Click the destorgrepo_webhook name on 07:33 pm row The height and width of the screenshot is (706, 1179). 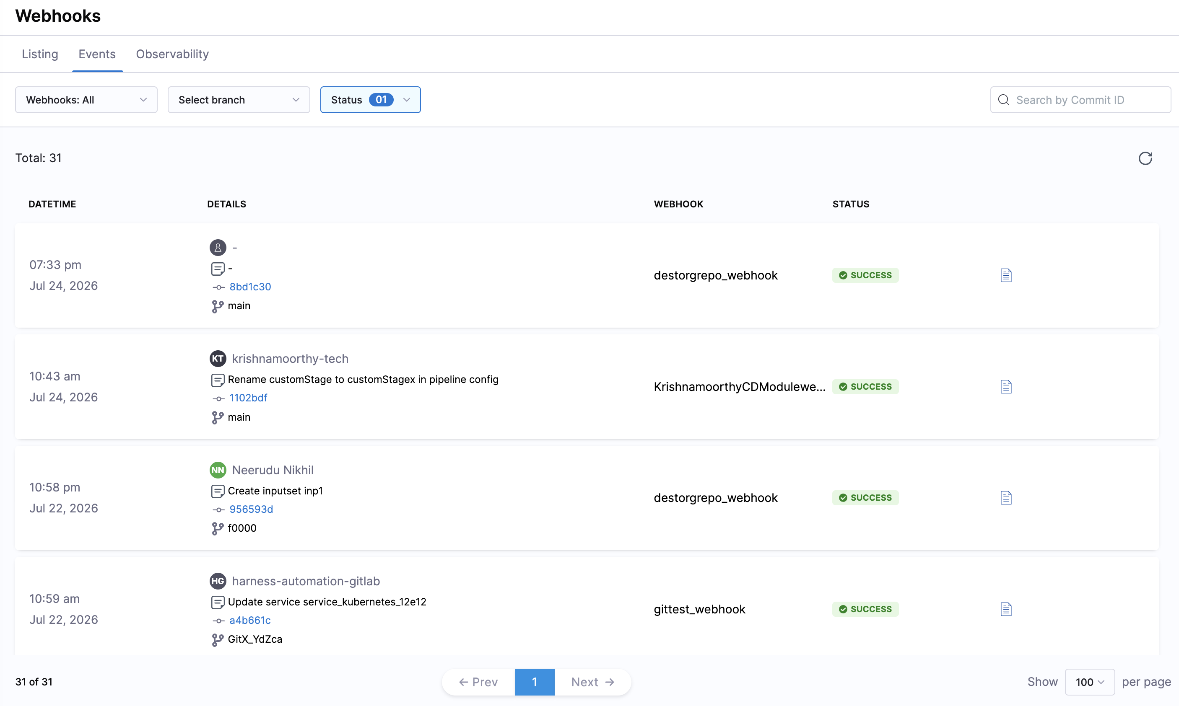coord(715,275)
